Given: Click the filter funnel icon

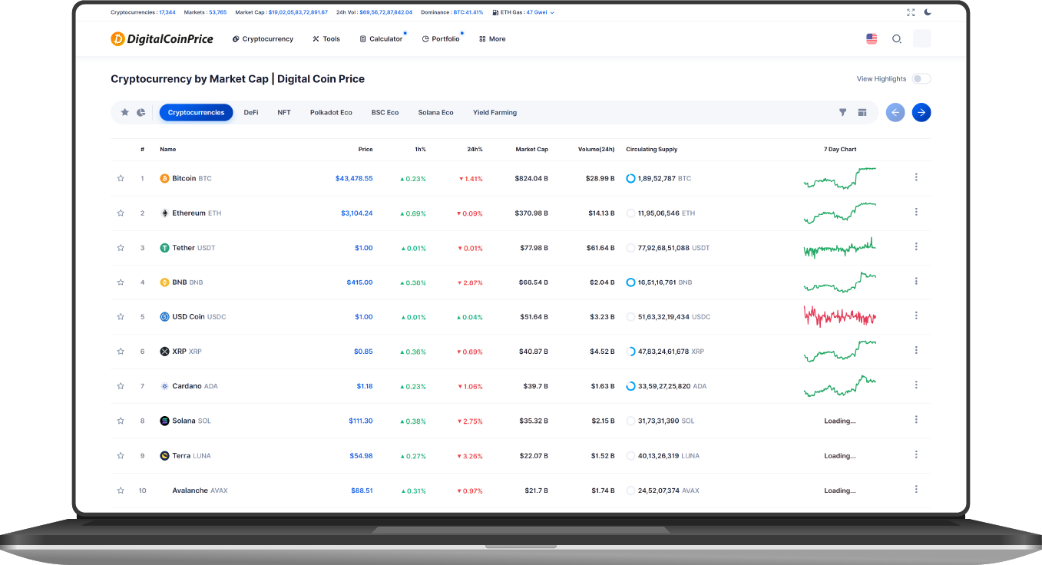Looking at the screenshot, I should (842, 112).
